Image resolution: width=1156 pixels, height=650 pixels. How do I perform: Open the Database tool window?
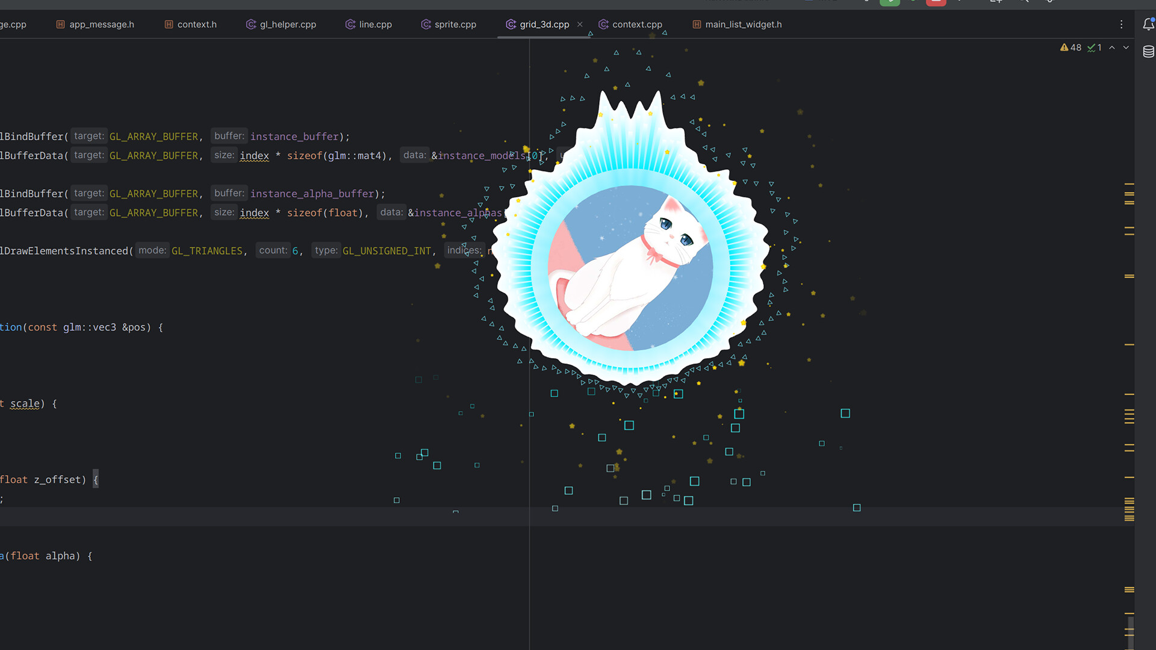tap(1148, 52)
